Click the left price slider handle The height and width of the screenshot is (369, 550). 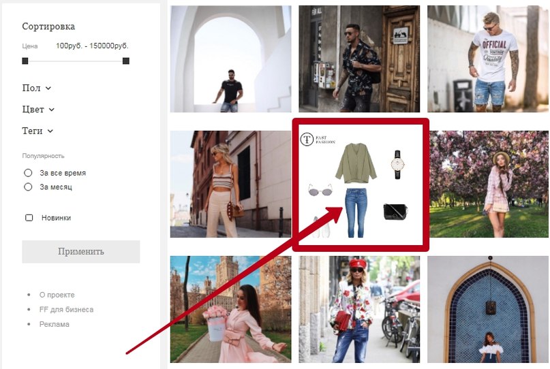point(25,61)
